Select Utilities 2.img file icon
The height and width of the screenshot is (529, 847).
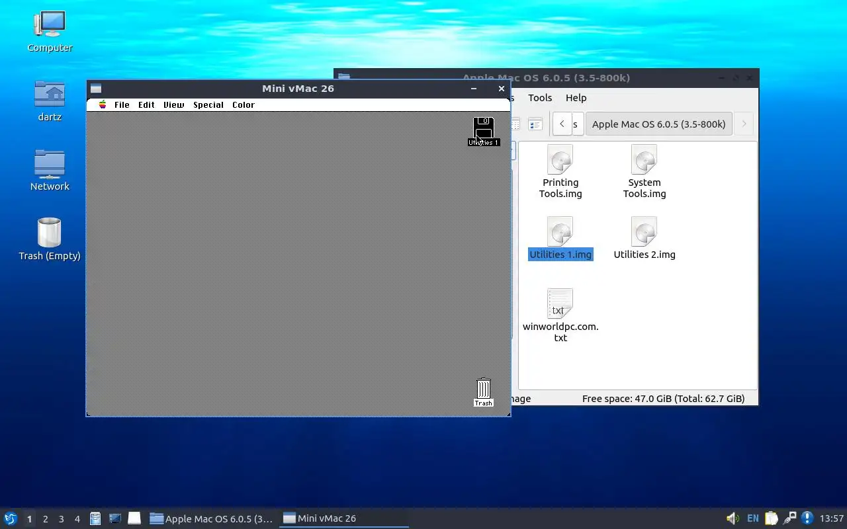[x=645, y=238]
